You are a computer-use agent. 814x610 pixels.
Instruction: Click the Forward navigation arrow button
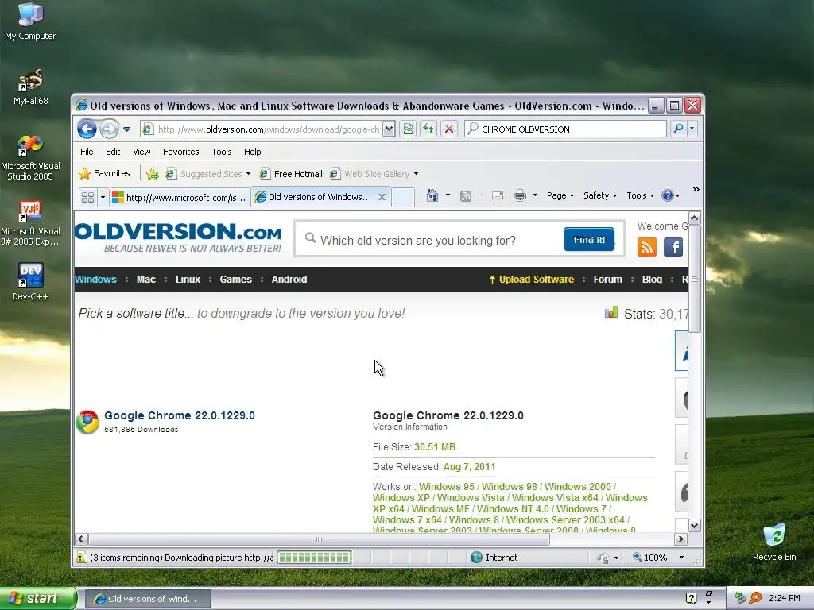pyautogui.click(x=109, y=129)
